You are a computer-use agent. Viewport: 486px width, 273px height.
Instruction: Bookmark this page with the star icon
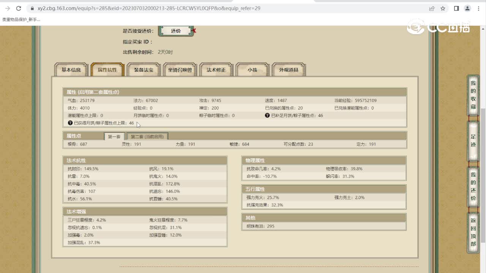443,8
